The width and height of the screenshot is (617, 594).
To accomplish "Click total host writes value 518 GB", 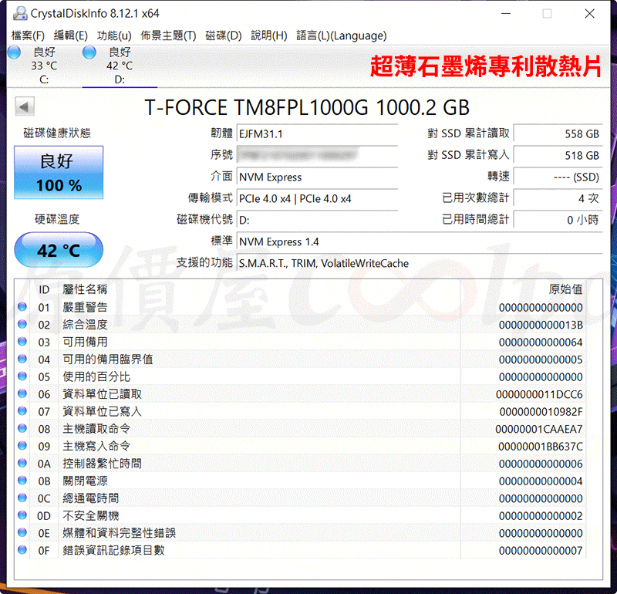I will click(x=558, y=156).
